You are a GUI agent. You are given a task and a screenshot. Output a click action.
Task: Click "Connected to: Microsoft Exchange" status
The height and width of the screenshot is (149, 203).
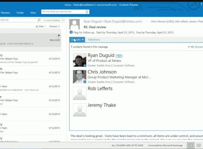tap(165, 145)
